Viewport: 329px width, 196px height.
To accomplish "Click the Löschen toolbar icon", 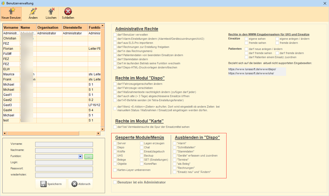I will coord(51,14).
